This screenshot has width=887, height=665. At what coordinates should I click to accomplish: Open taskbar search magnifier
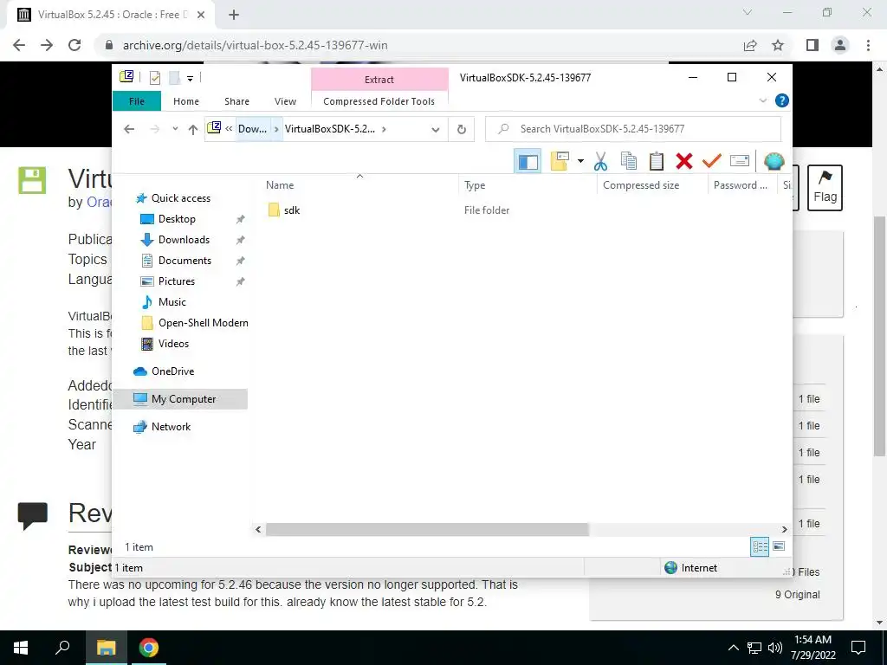click(x=62, y=648)
